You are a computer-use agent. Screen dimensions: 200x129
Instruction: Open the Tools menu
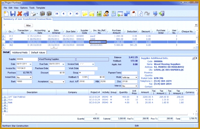coord(32,8)
